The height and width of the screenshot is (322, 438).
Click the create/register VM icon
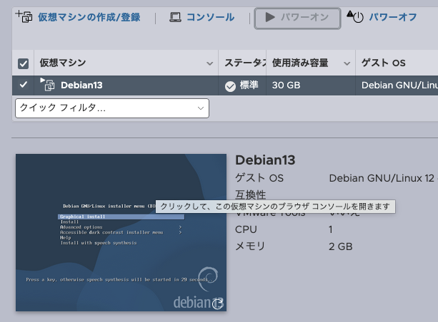point(24,16)
